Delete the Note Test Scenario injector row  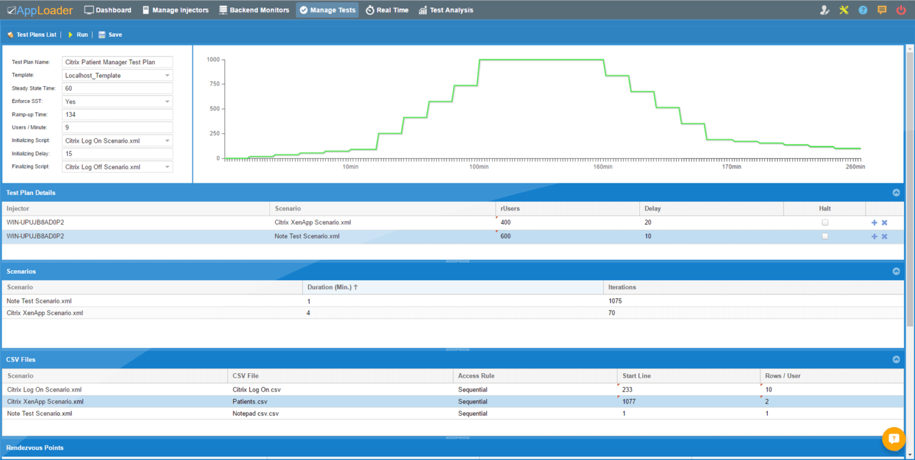[885, 236]
